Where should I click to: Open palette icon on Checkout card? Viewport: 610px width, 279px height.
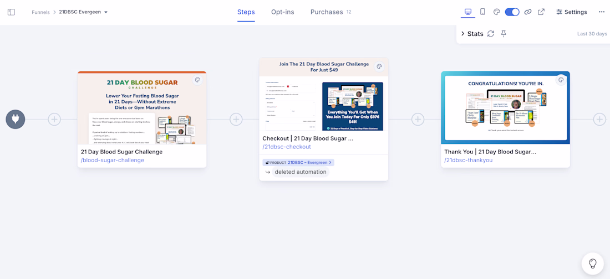click(x=379, y=67)
